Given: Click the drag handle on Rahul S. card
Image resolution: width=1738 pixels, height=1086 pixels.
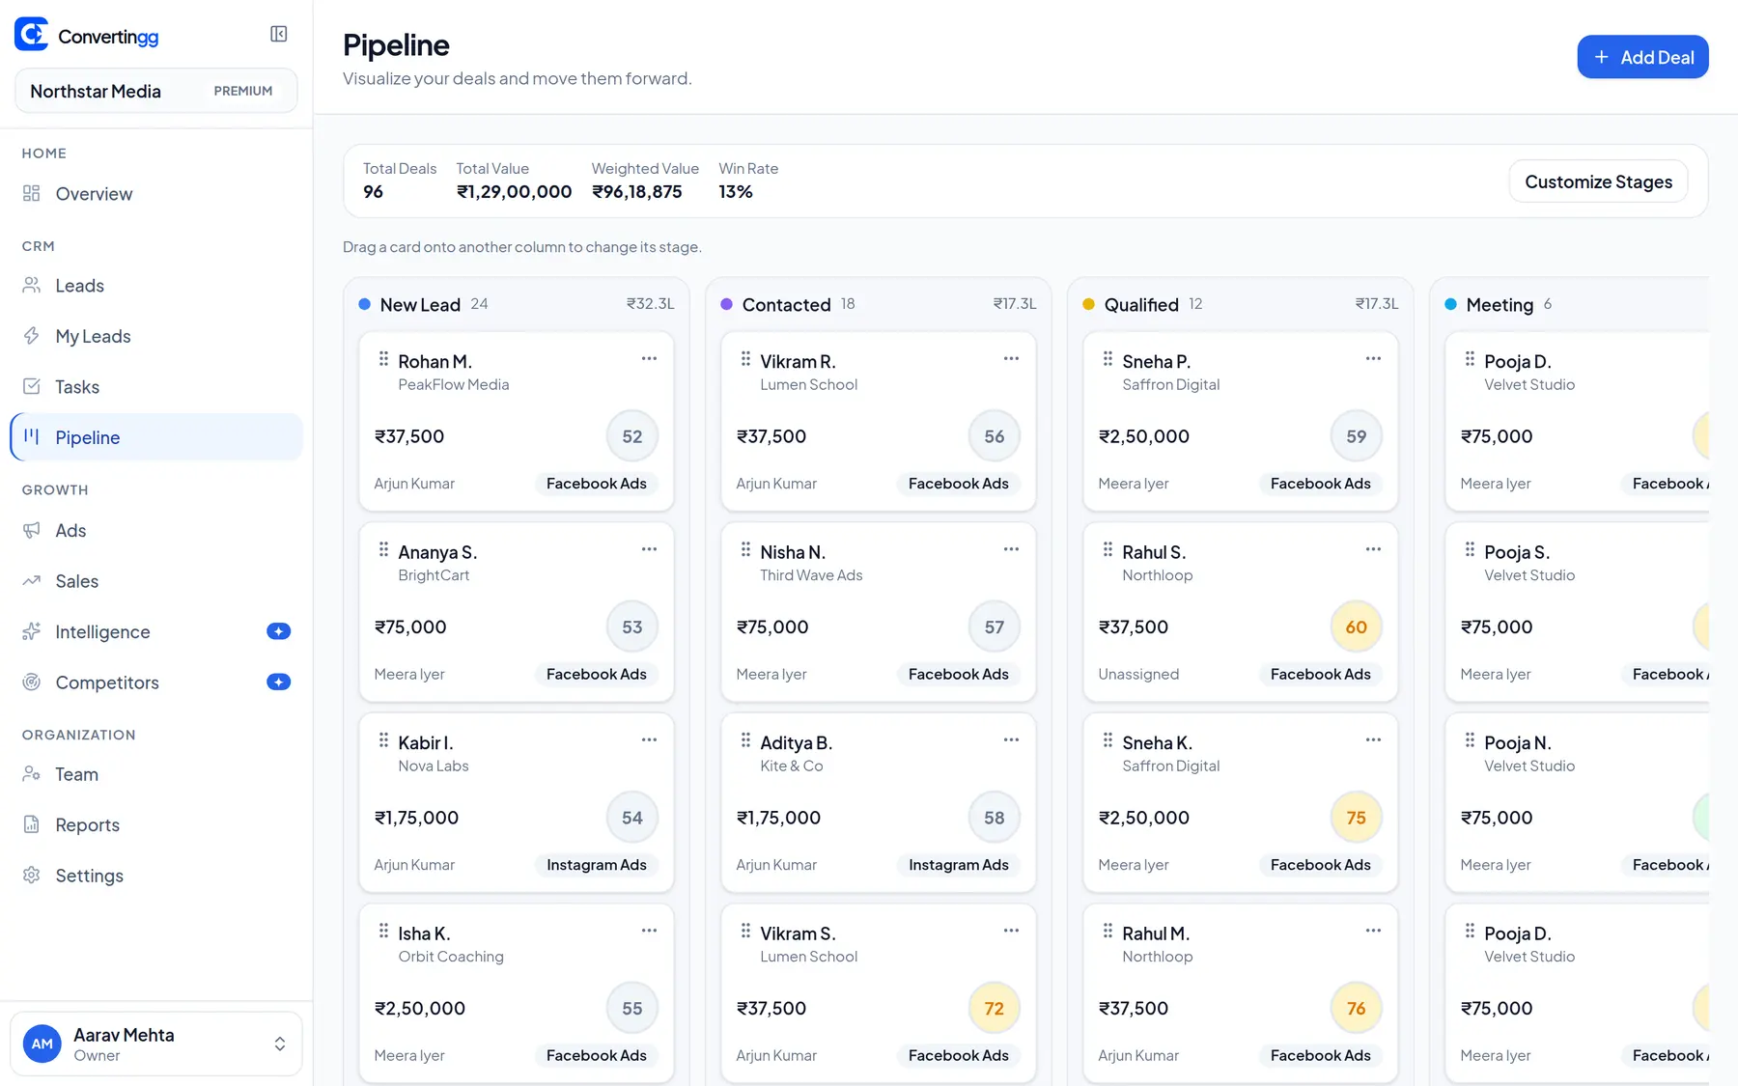Looking at the screenshot, I should pyautogui.click(x=1107, y=549).
